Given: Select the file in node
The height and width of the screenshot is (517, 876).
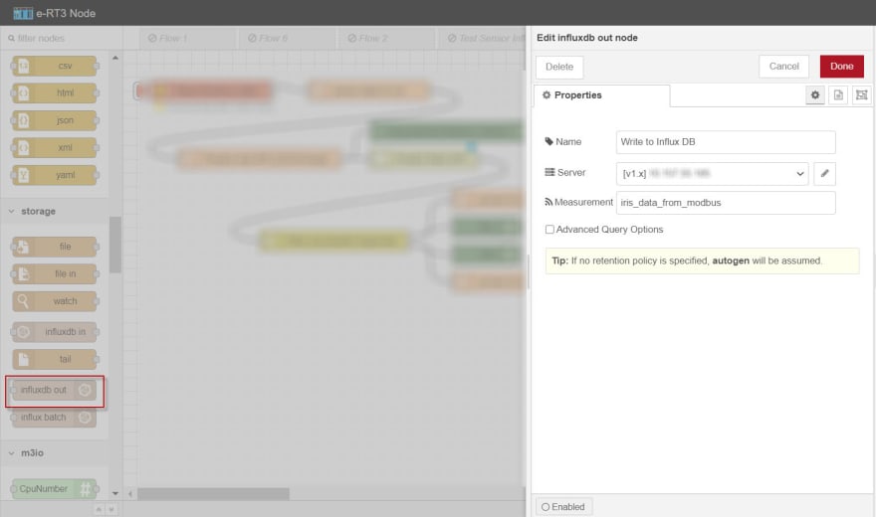Looking at the screenshot, I should point(54,273).
